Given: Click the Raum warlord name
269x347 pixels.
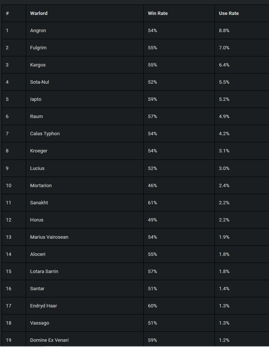Looking at the screenshot, I should coord(37,117).
